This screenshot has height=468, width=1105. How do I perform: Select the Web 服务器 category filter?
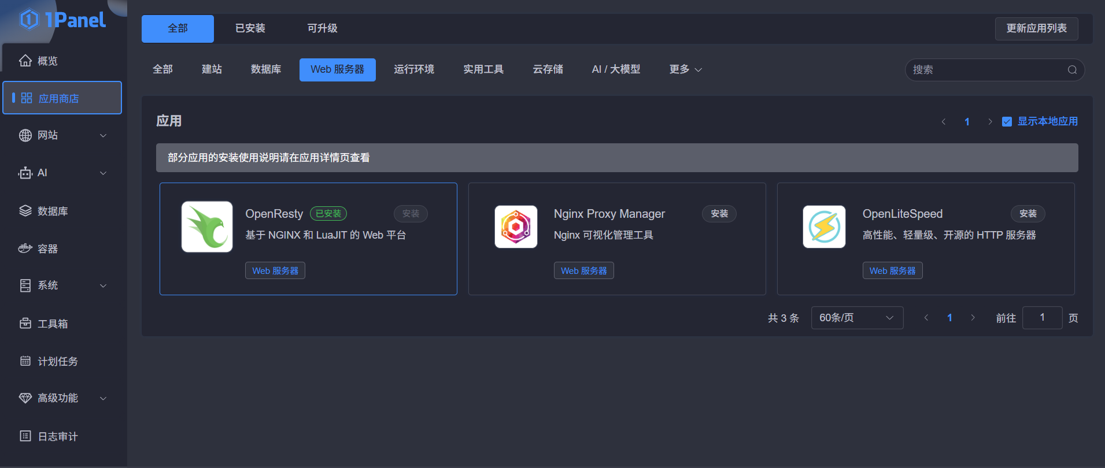pos(338,69)
